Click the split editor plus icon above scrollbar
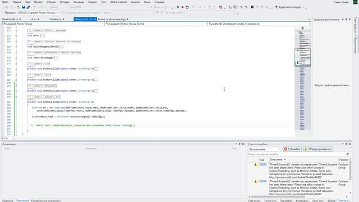 coord(302,28)
